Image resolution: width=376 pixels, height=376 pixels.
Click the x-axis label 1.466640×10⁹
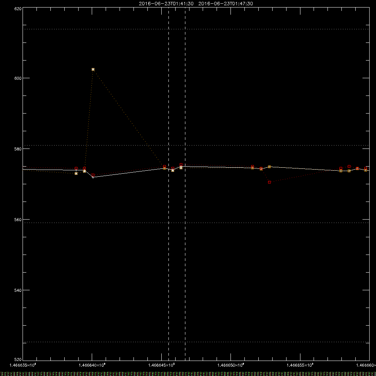[x=92, y=365]
